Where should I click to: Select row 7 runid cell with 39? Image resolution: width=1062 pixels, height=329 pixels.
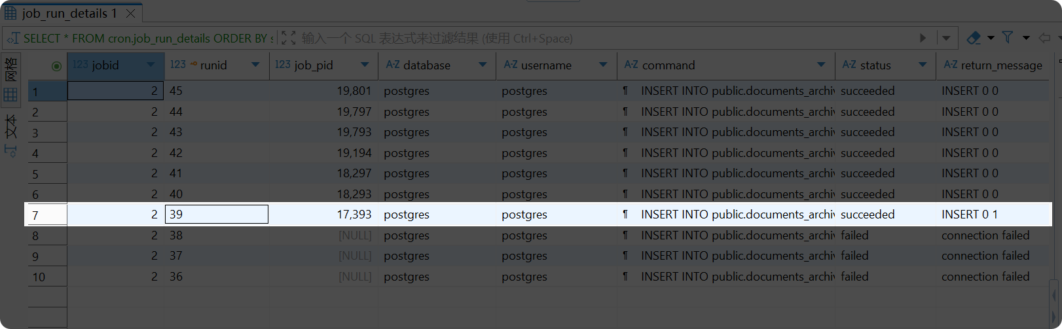click(x=216, y=215)
